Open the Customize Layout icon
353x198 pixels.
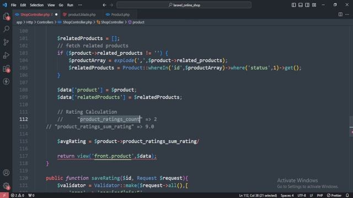pos(314,5)
